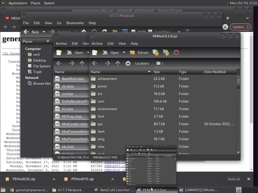This screenshot has width=258, height=193.
Task: Select the misc folder
Action: [x=101, y=147]
